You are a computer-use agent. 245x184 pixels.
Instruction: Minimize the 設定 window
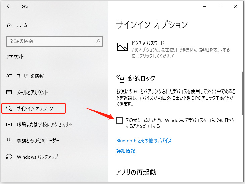click(x=205, y=6)
